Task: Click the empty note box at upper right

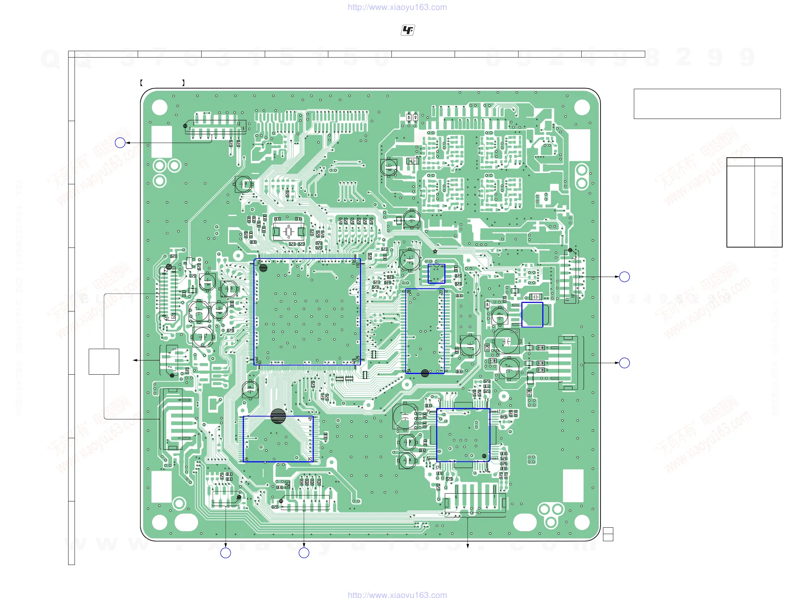Action: pyautogui.click(x=707, y=104)
